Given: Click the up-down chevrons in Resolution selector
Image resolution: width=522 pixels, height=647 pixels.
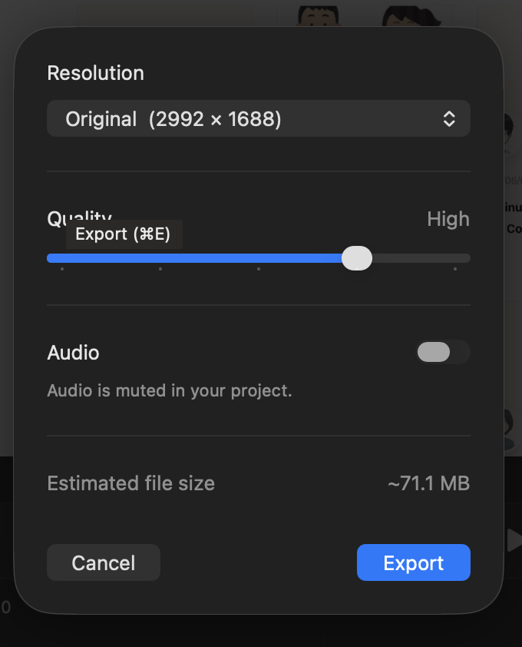Looking at the screenshot, I should point(449,119).
